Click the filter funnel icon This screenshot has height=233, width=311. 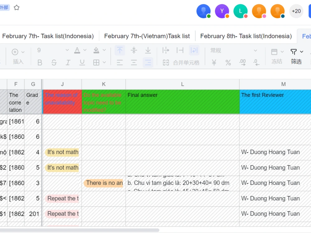tap(294, 52)
